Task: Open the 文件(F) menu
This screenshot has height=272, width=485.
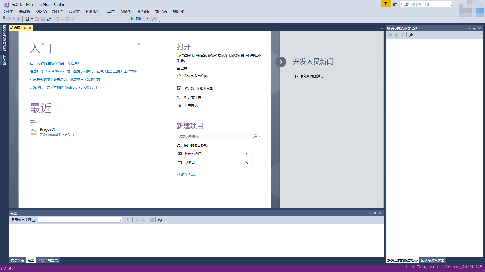Action: pos(8,12)
